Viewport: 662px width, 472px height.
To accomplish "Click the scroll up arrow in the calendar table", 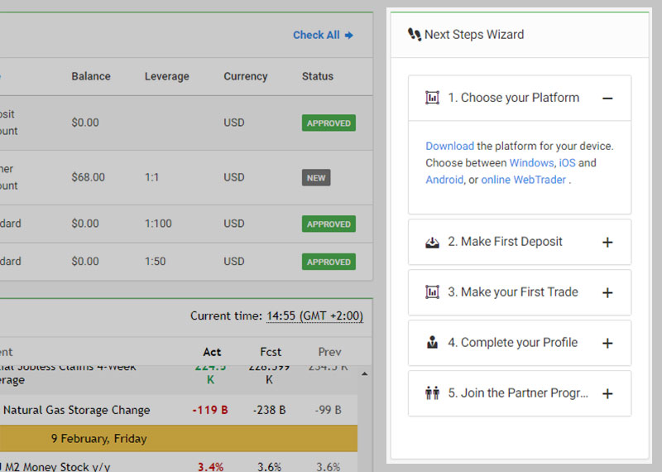I will point(366,374).
